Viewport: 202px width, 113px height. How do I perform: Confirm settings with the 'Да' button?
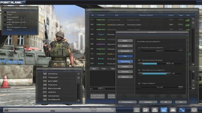point(166,102)
